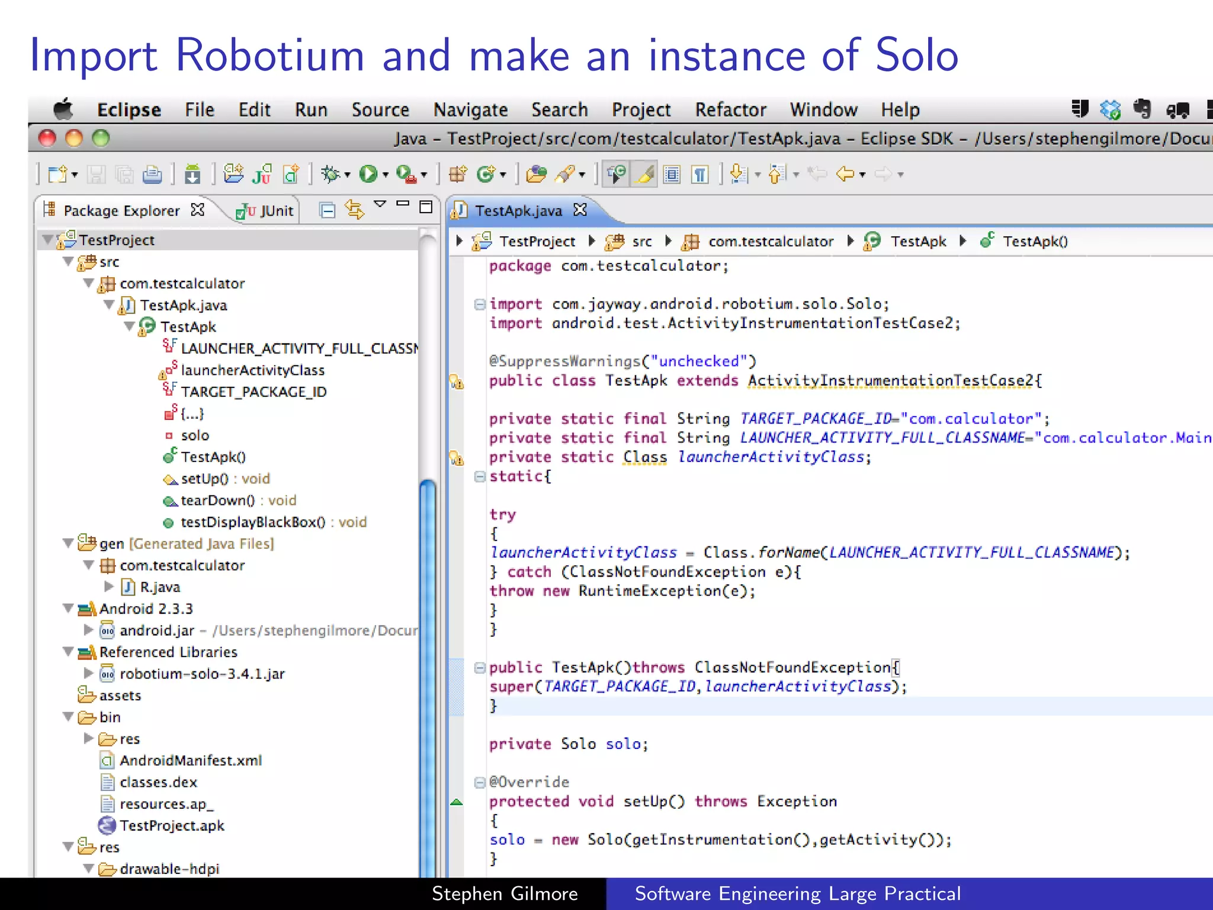The image size is (1213, 910).
Task: Click the Apple menu logo
Action: point(63,109)
